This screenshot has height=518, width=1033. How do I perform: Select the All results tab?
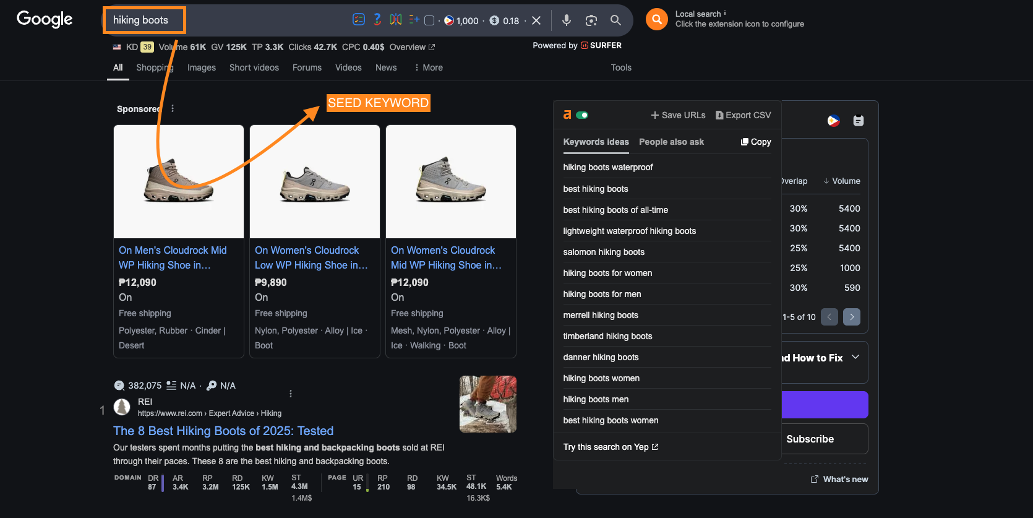118,67
